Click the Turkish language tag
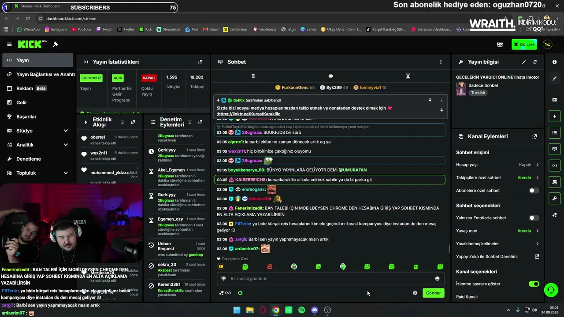Screen dimensions: 564x317 click(x=478, y=93)
